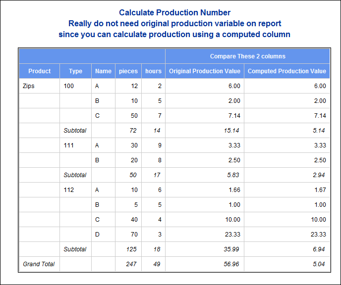Select the Computed Production Value header
The width and height of the screenshot is (341, 285).
tap(287, 71)
